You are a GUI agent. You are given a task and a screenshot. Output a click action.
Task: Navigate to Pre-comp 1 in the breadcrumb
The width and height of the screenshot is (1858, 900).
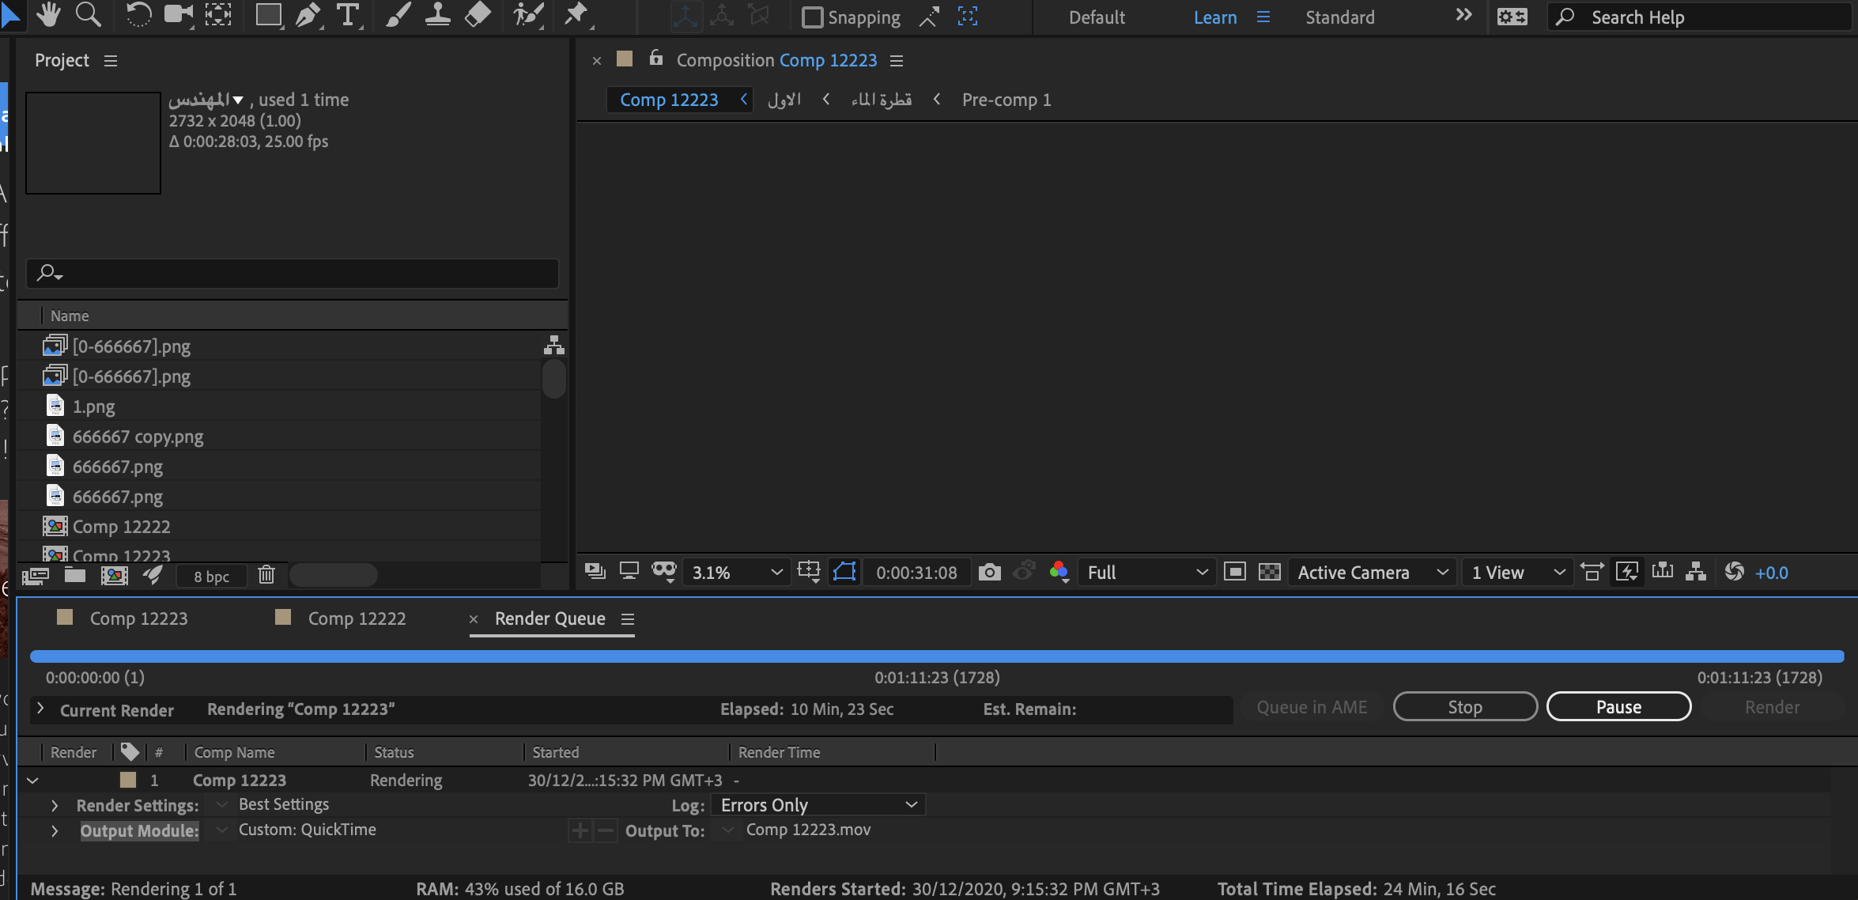pyautogui.click(x=1006, y=100)
